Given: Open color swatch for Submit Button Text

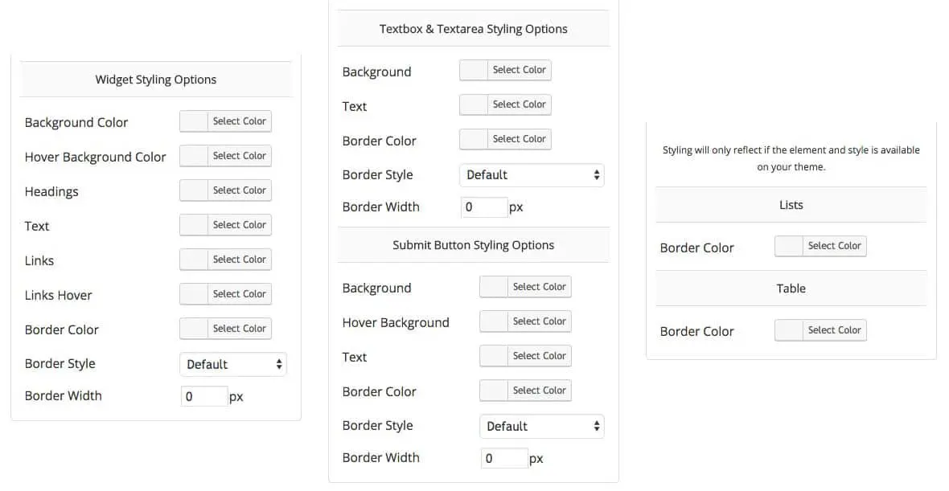Looking at the screenshot, I should [x=493, y=355].
